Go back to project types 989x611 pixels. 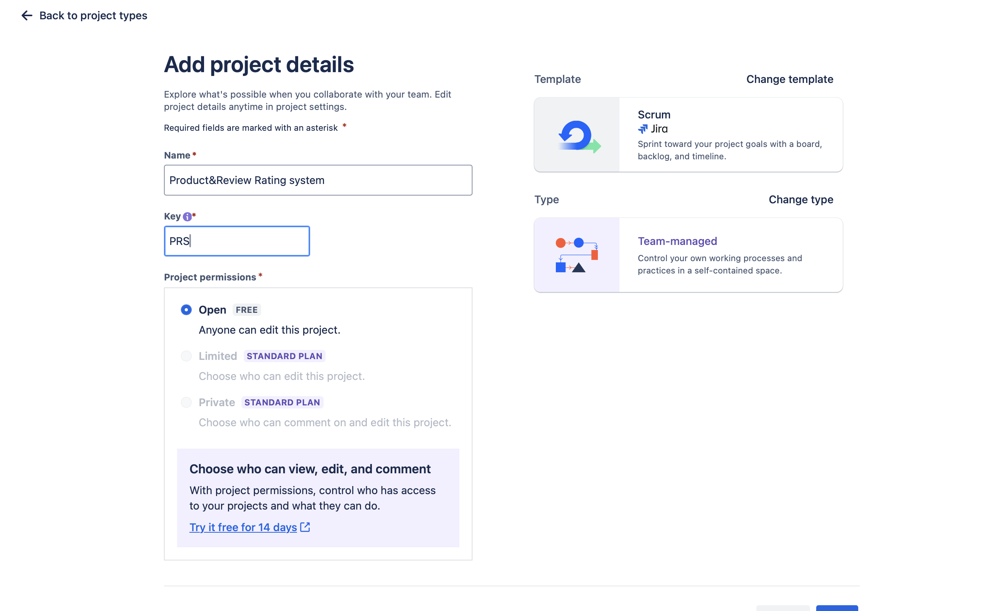(x=93, y=15)
